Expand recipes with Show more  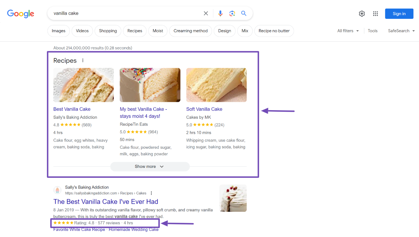[150, 166]
